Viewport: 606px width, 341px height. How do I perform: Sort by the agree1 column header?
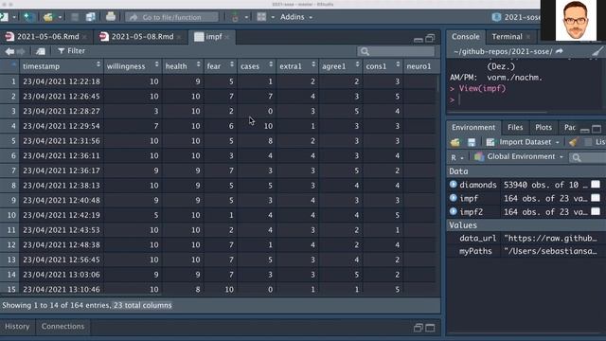click(x=341, y=66)
